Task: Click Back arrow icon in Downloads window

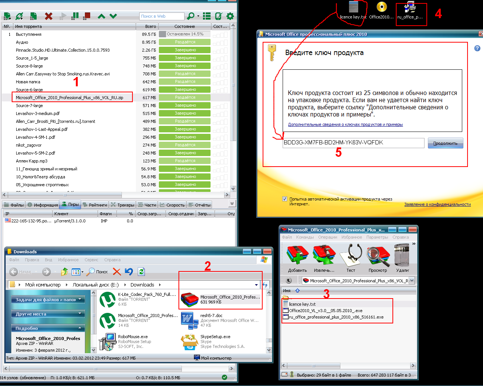Action: pos(14,272)
